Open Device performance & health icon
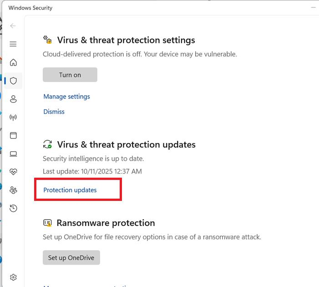The image size is (319, 287). click(x=13, y=172)
